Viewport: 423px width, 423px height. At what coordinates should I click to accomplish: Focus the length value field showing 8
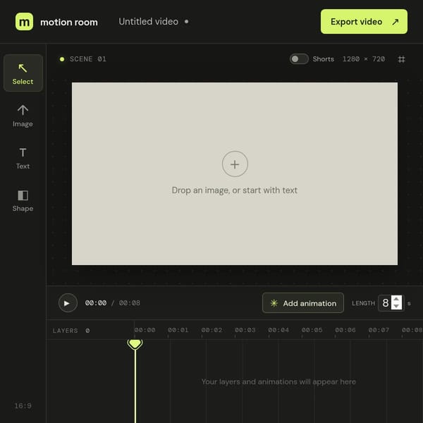tap(391, 302)
